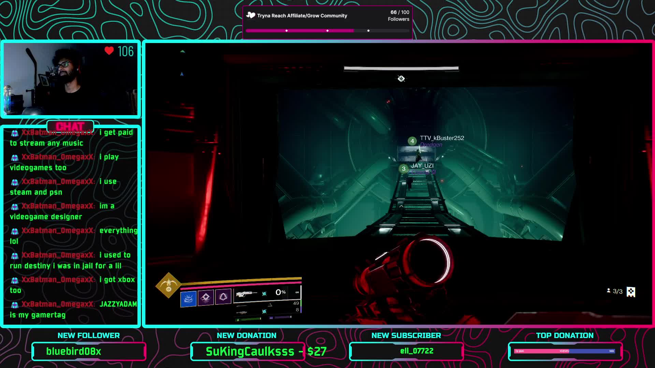The height and width of the screenshot is (368, 655).
Task: Select the third purple class ability icon
Action: (223, 296)
